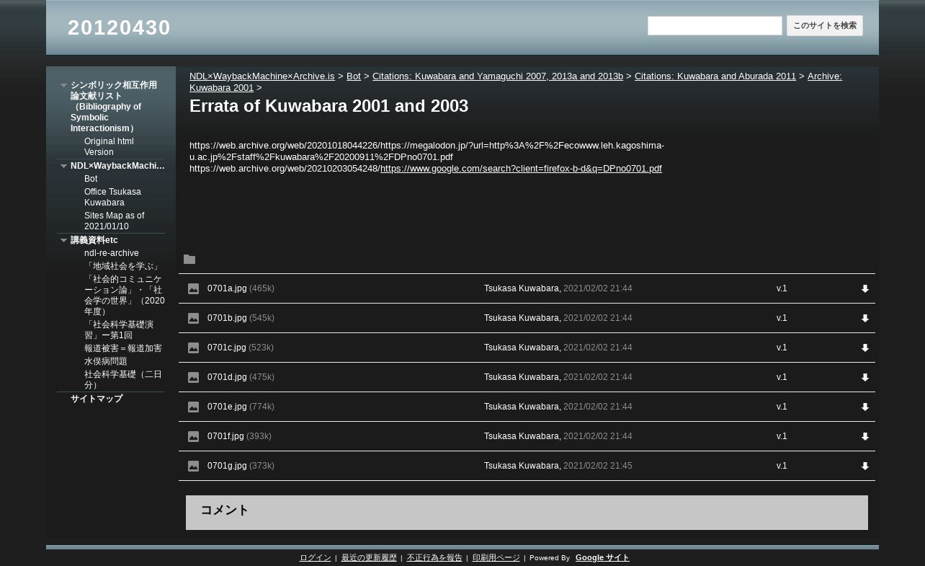925x566 pixels.
Task: Follow the Google search DPno0701.pdf link
Action: [521, 169]
